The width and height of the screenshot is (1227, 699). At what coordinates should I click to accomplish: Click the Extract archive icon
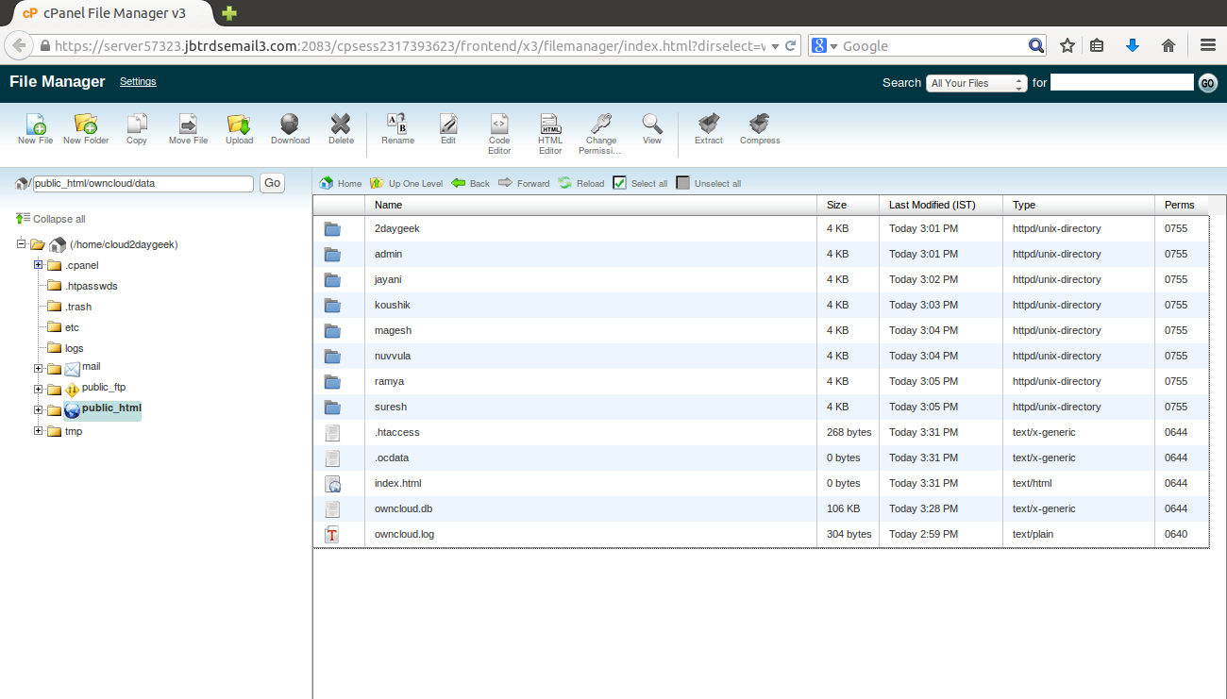click(x=708, y=125)
